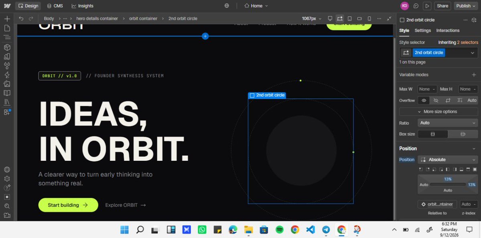481x238 pixels.
Task: Switch to Desktop breakpoint
Action: (330, 18)
